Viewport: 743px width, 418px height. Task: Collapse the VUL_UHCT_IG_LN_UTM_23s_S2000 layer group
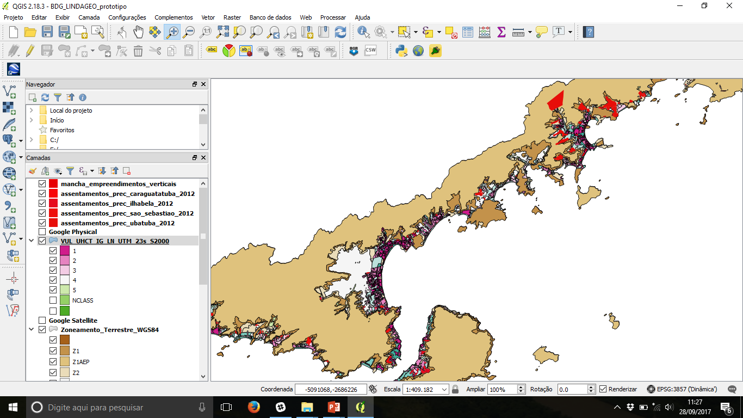32,241
